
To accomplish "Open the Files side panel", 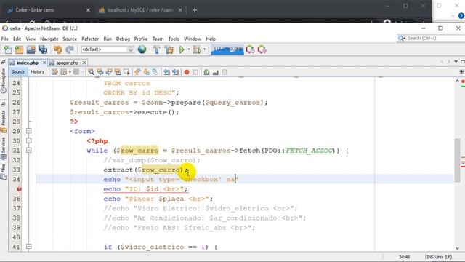I will point(3,172).
